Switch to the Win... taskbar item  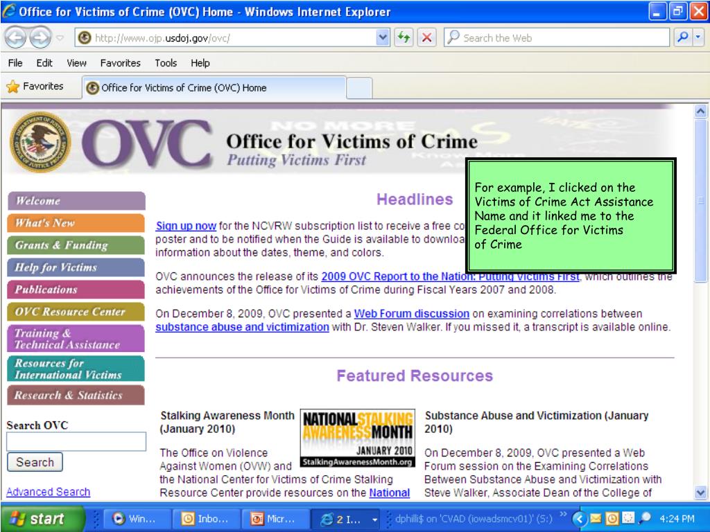click(x=137, y=519)
